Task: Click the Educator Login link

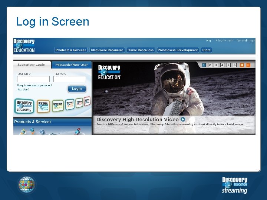Action: tap(224, 41)
